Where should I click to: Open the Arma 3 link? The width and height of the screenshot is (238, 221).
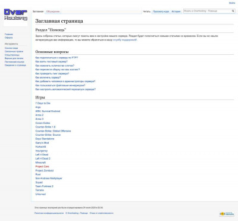39,119
